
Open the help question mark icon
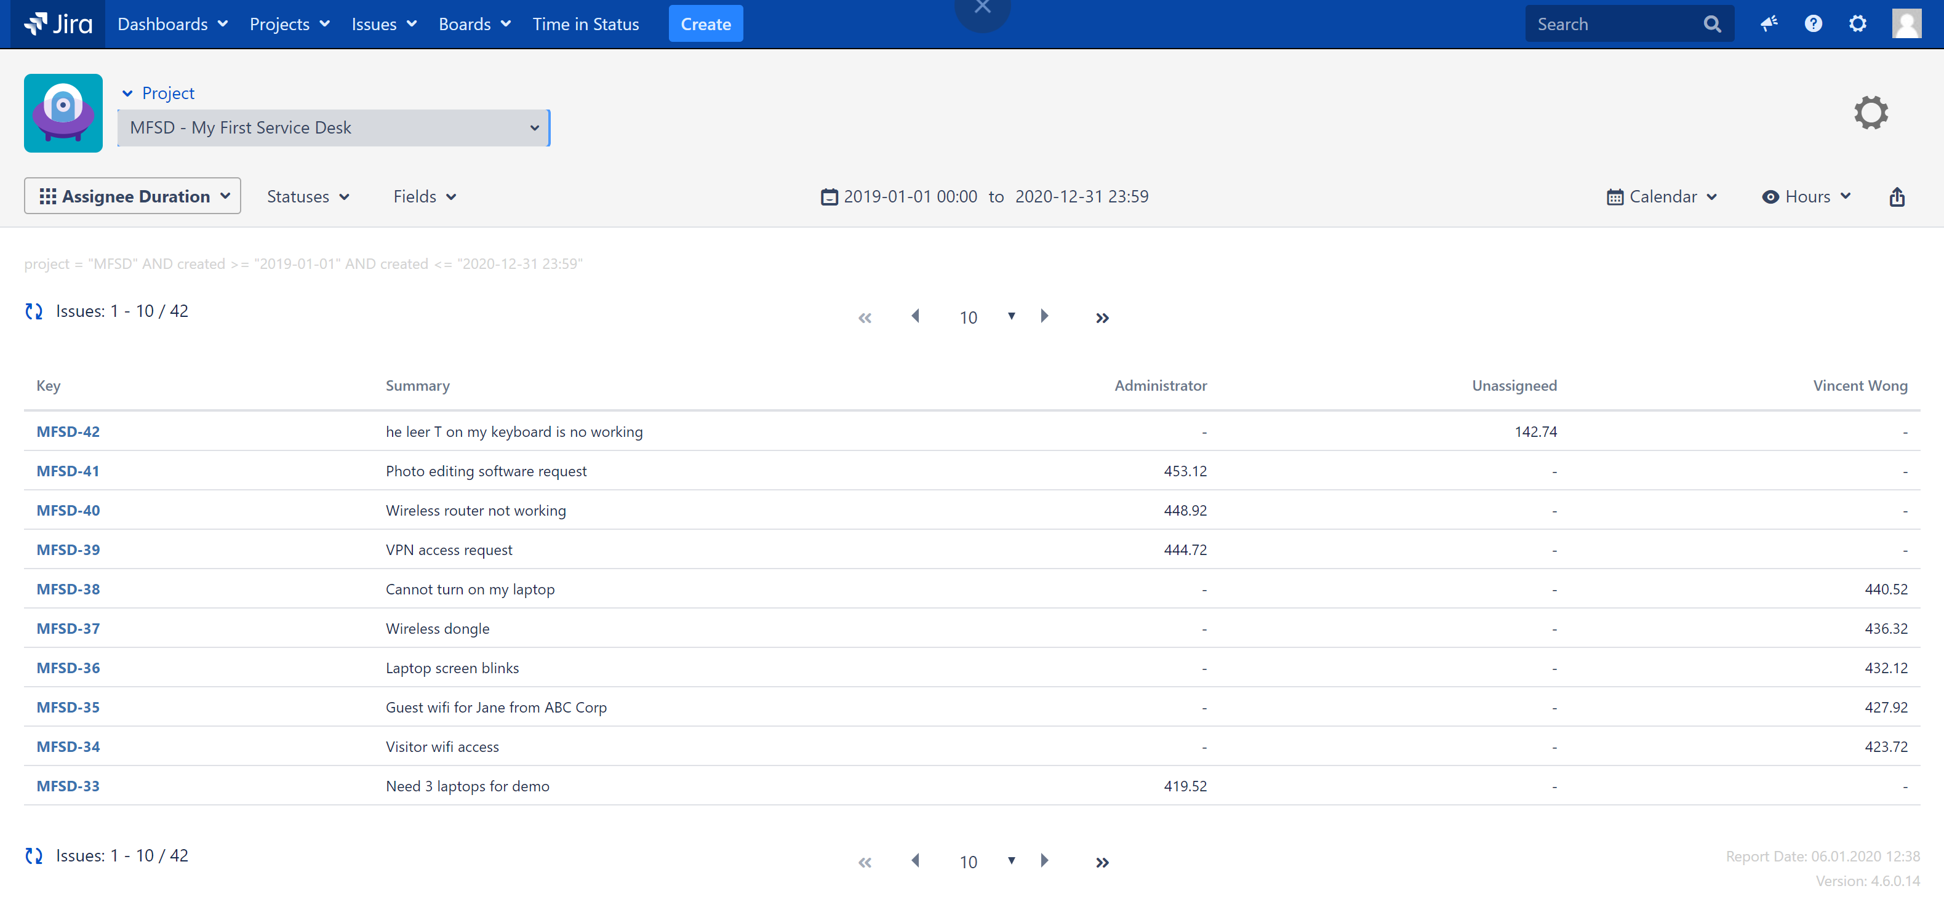[x=1813, y=24]
